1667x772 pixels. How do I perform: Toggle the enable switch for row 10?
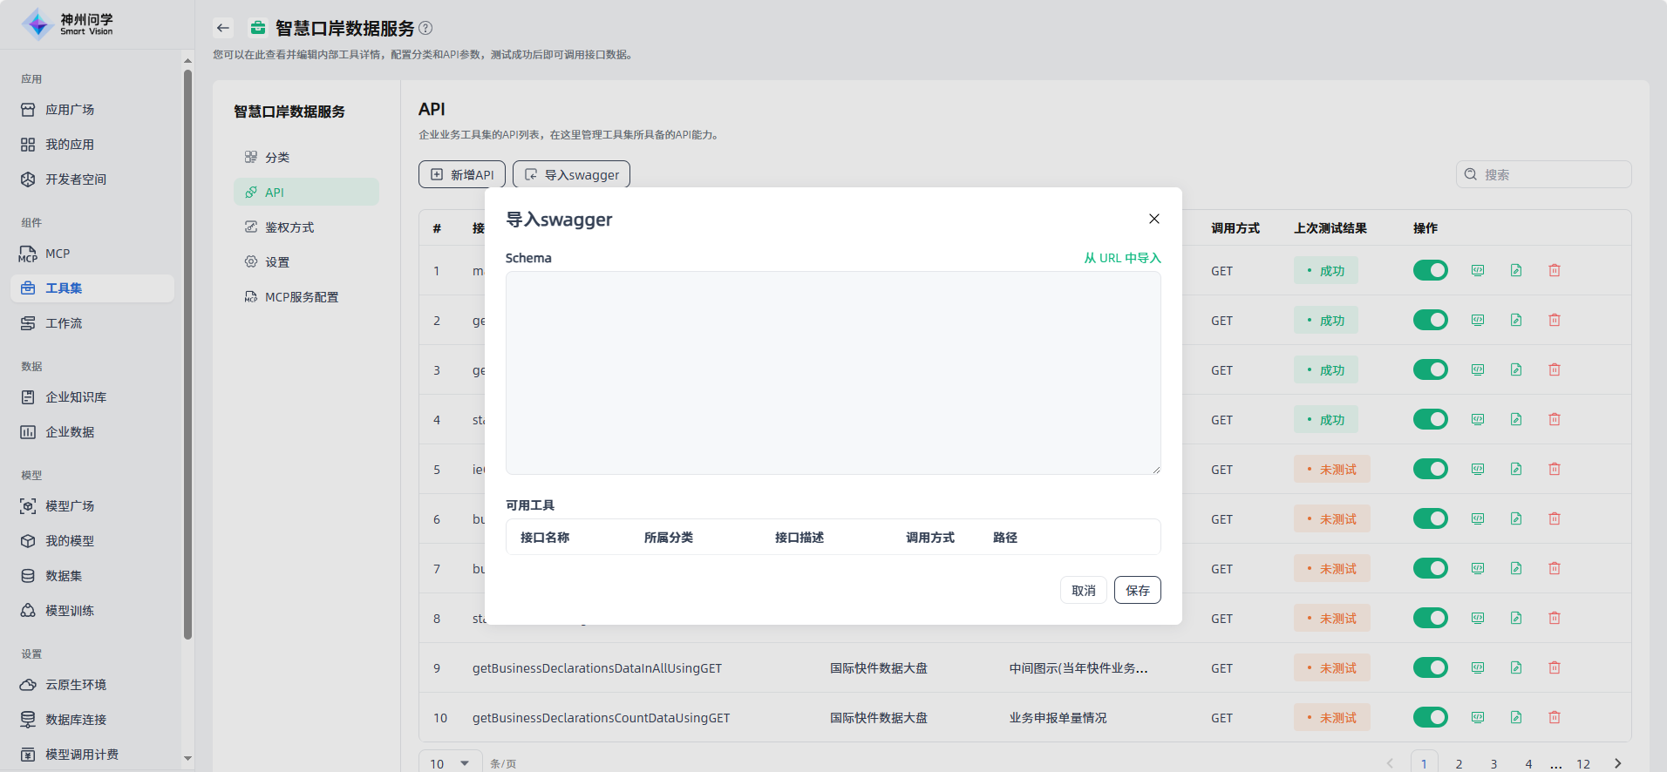point(1430,718)
